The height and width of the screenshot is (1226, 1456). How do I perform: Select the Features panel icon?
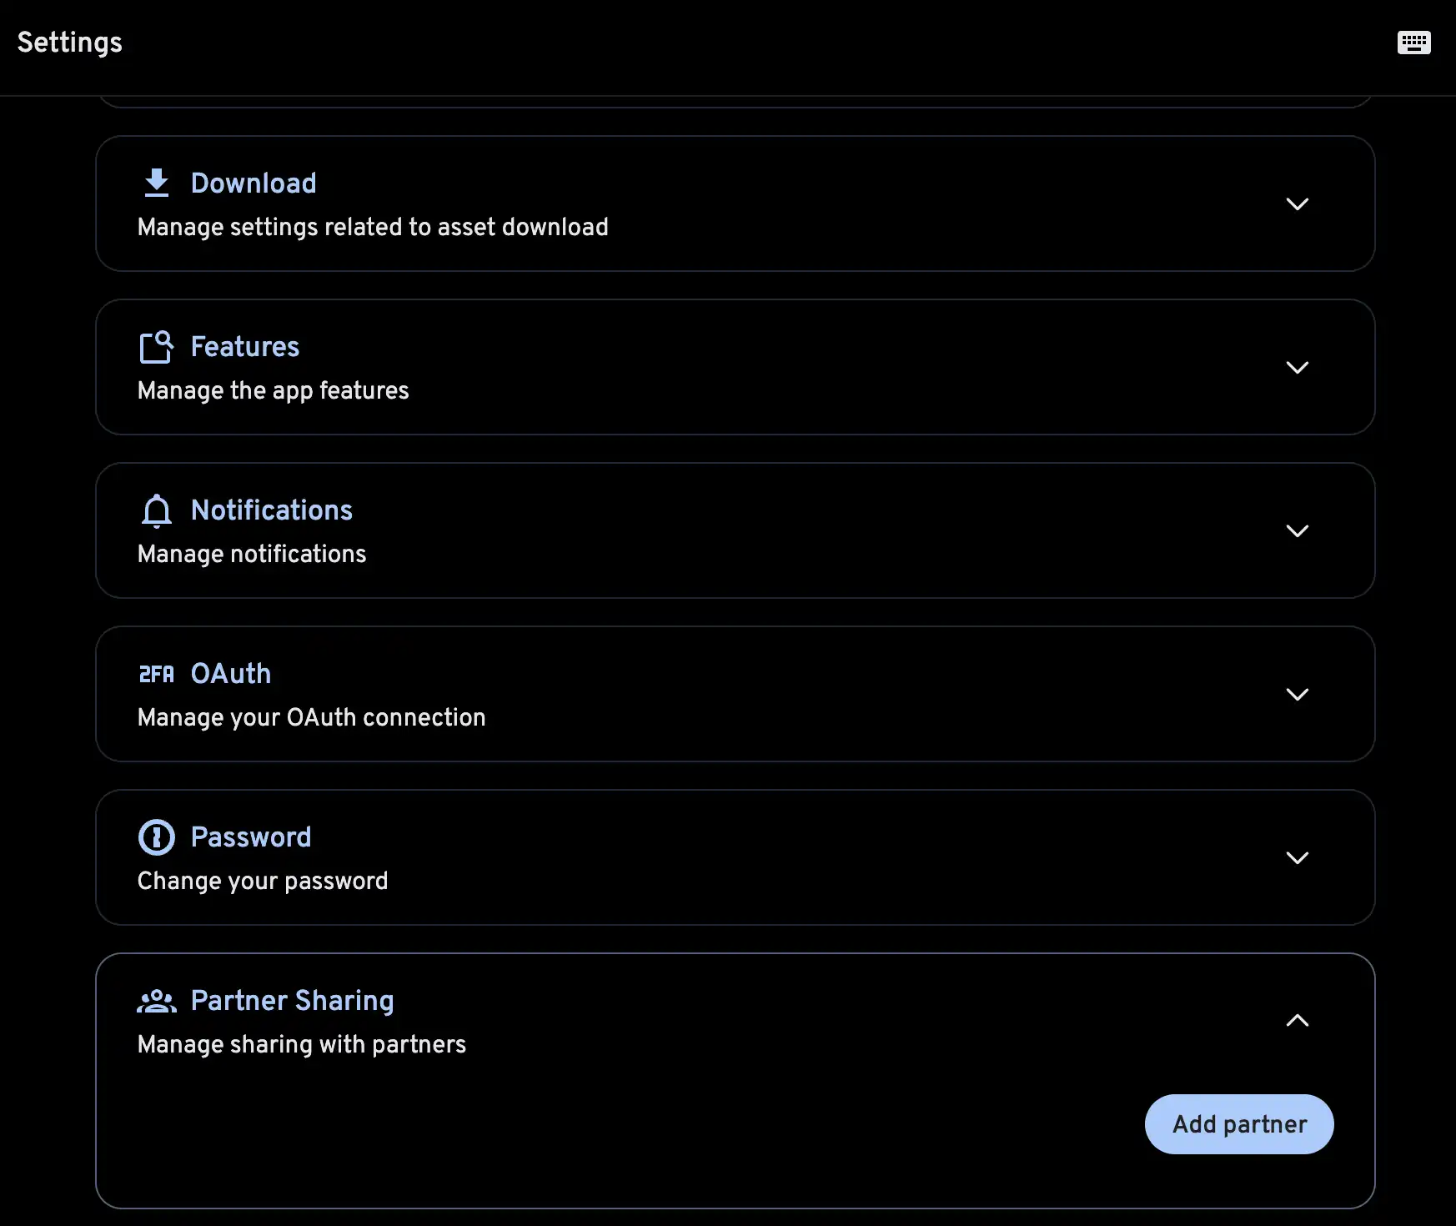tap(156, 346)
